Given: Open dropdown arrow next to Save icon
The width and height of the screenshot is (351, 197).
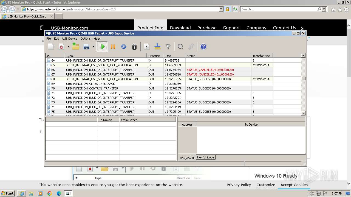Looking at the screenshot, I should pyautogui.click(x=94, y=47).
